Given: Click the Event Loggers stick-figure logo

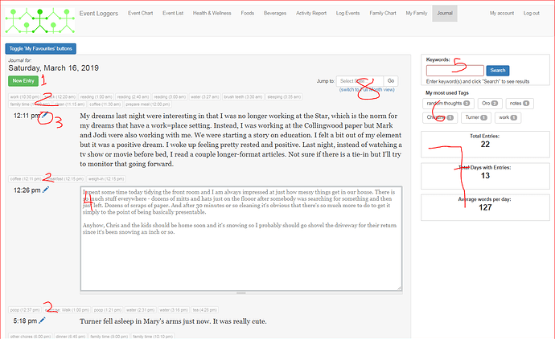Looking at the screenshot, I should click(x=40, y=21).
